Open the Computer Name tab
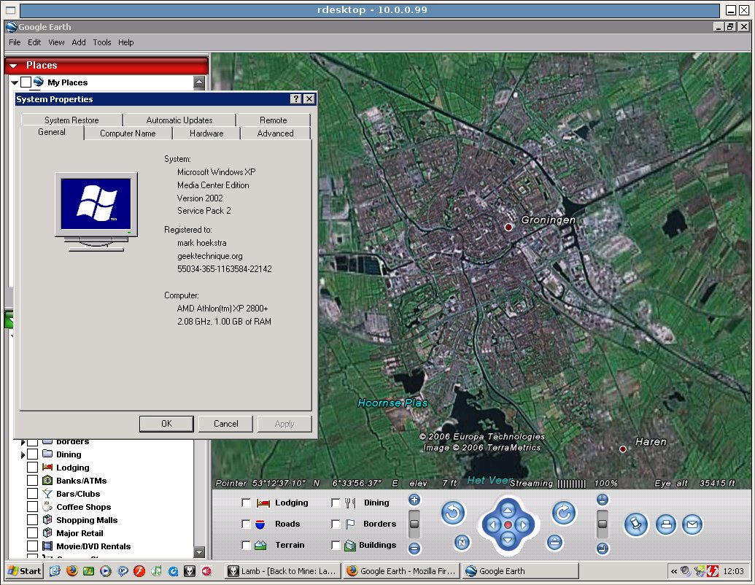The image size is (755, 585). (x=128, y=133)
